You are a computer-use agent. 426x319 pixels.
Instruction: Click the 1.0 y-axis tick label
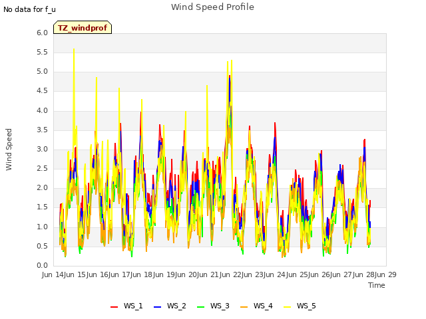[42, 227]
